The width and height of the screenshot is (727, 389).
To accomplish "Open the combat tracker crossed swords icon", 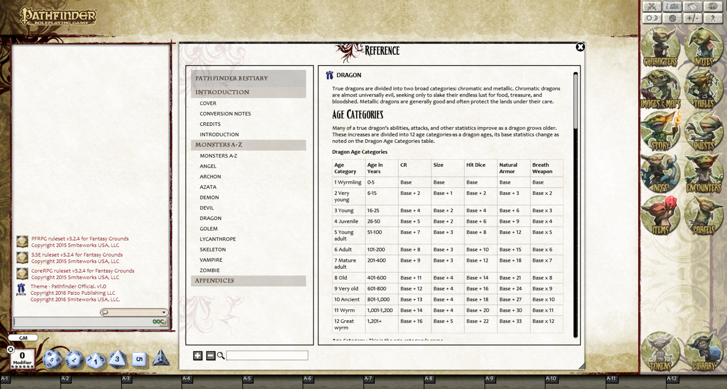I will (652, 7).
